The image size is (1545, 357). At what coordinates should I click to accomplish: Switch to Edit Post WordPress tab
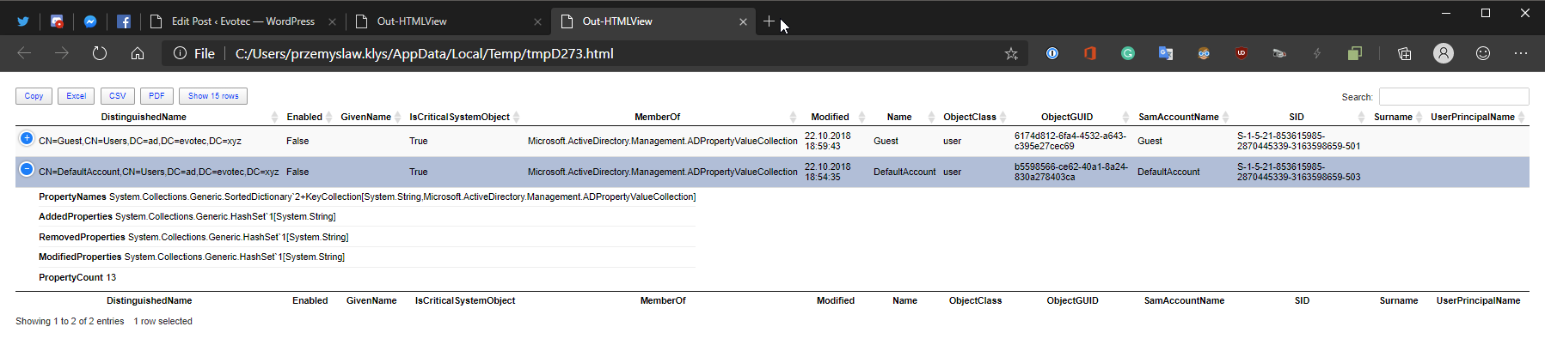click(x=242, y=21)
